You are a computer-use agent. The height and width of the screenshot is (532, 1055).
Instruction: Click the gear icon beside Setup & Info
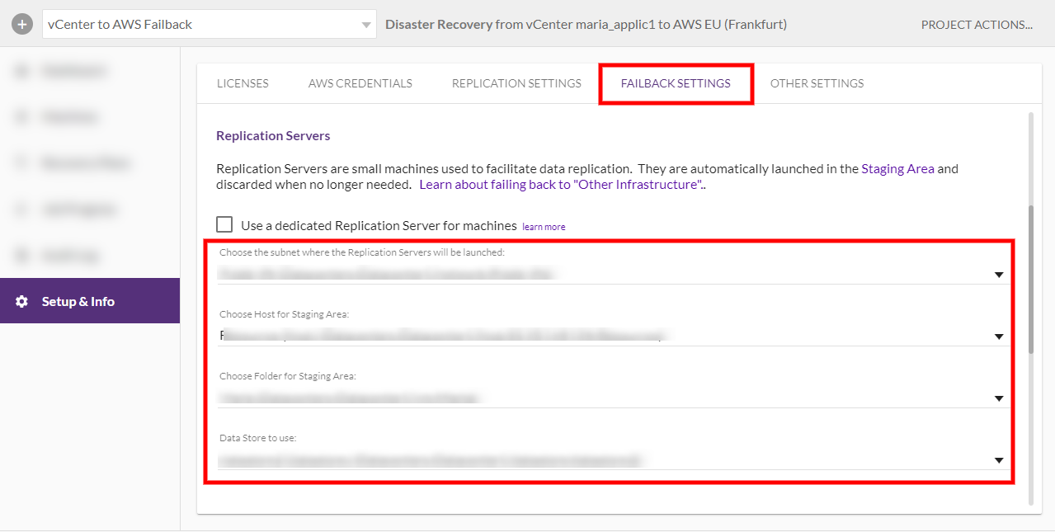click(22, 302)
